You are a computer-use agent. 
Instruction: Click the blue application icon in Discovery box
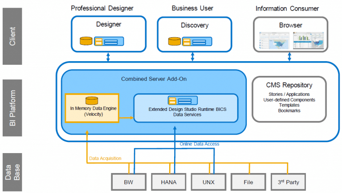(x=197, y=42)
